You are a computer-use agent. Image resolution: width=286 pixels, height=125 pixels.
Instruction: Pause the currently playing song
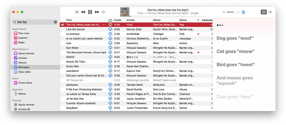coord(90,12)
